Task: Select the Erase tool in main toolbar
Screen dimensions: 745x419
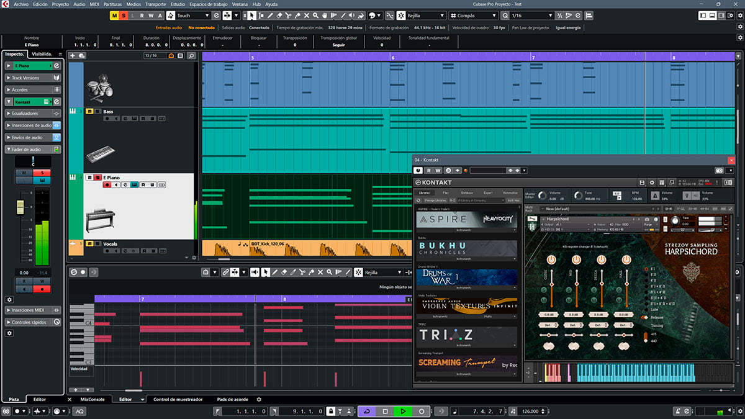Action: [279, 15]
